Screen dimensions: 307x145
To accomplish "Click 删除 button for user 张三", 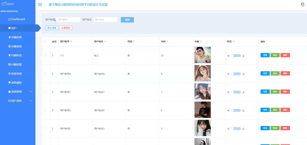I will tap(285, 55).
